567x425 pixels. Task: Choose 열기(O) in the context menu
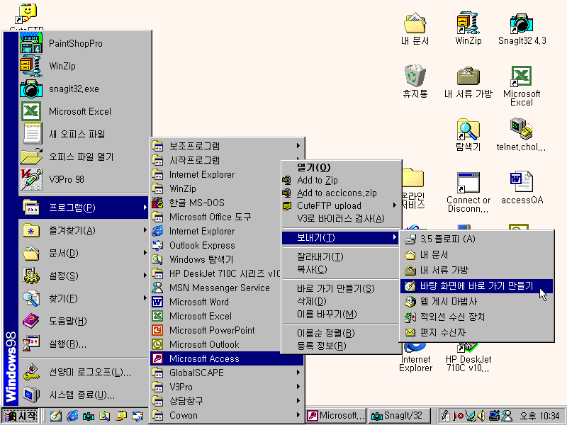[x=341, y=167]
